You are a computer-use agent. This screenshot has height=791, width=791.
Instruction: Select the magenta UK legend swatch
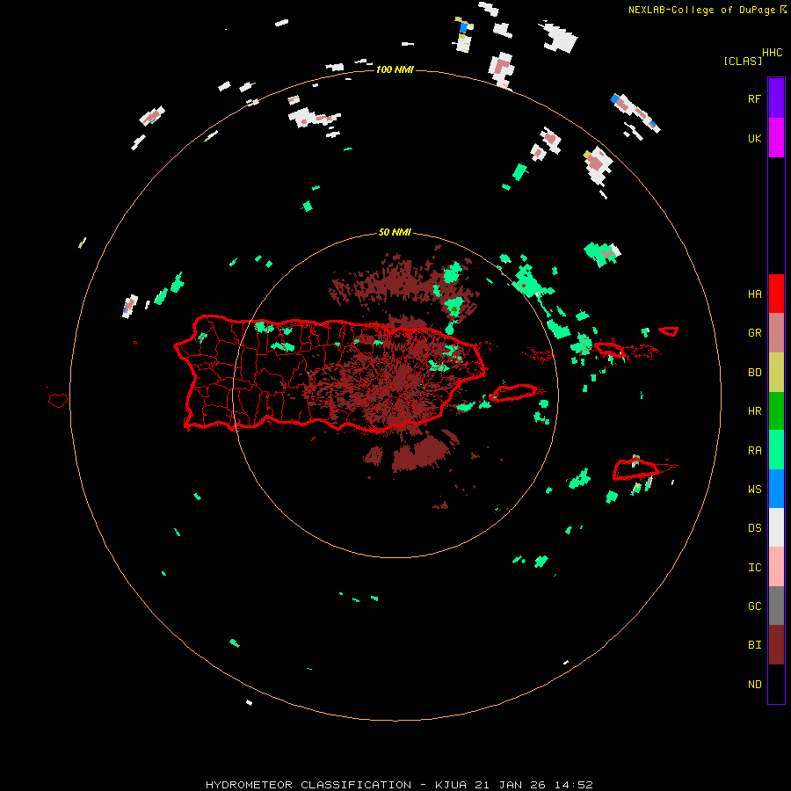(x=776, y=138)
